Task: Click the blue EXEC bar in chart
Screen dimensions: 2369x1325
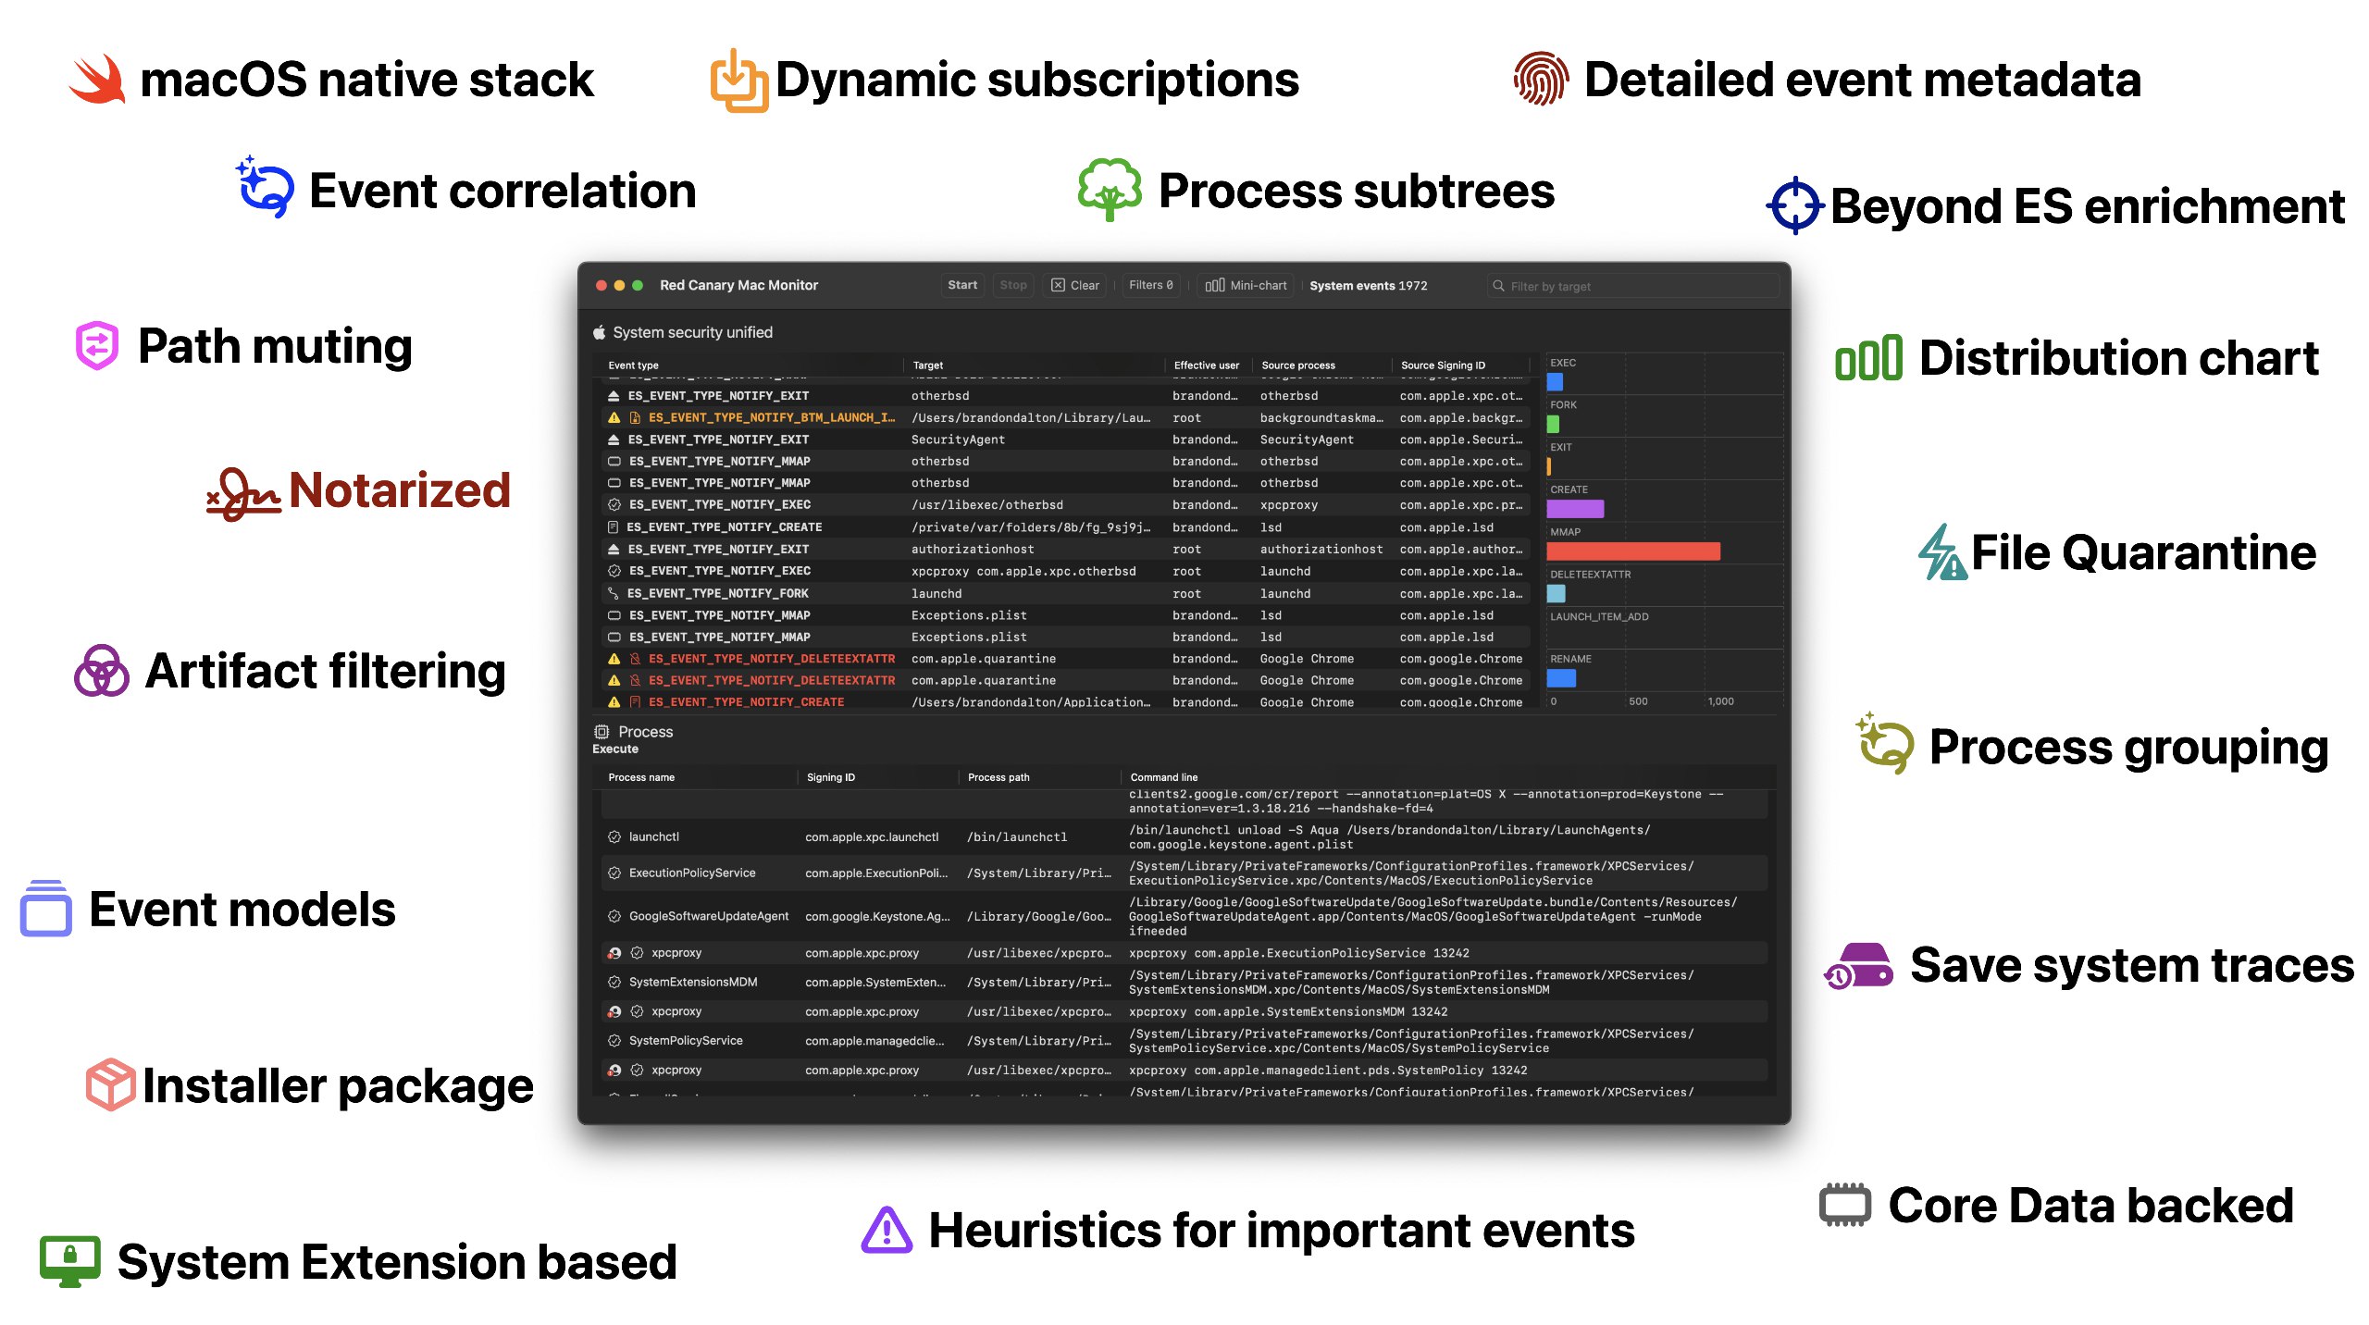Action: pyautogui.click(x=1555, y=381)
